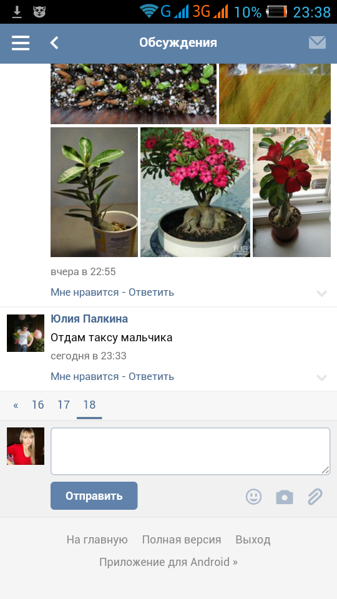337x599 pixels.
Task: Open Юлия Палкина's avatar picture
Action: click(x=26, y=333)
